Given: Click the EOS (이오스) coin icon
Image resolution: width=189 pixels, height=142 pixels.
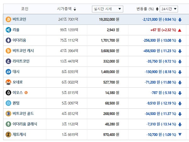Looking at the screenshot, I should tap(8, 93).
